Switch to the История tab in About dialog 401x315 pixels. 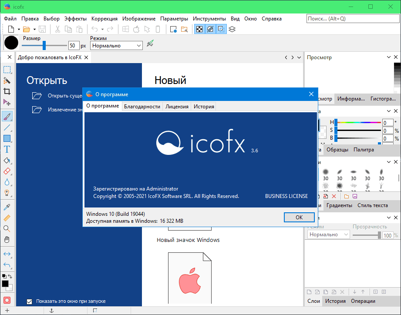point(204,107)
